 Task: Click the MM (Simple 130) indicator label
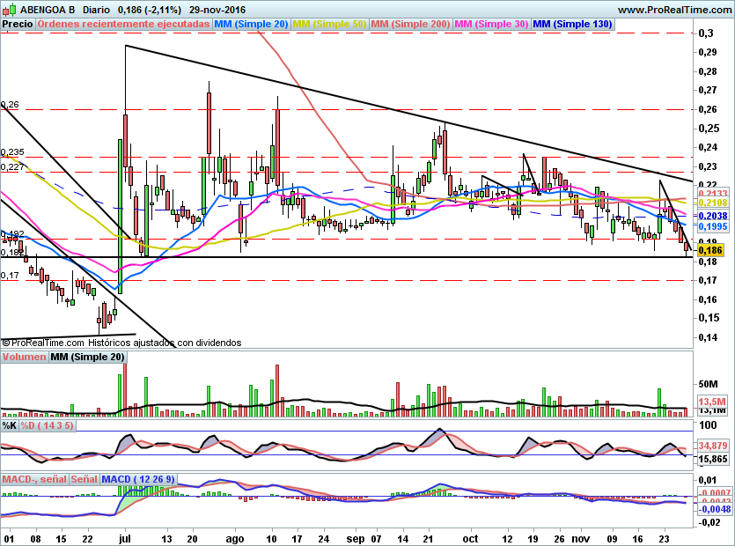pyautogui.click(x=572, y=24)
